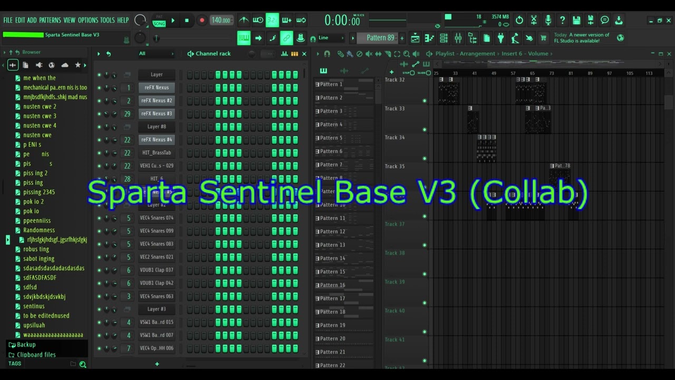This screenshot has height=380, width=675.
Task: Open the chat bubble icon
Action: pyautogui.click(x=605, y=20)
